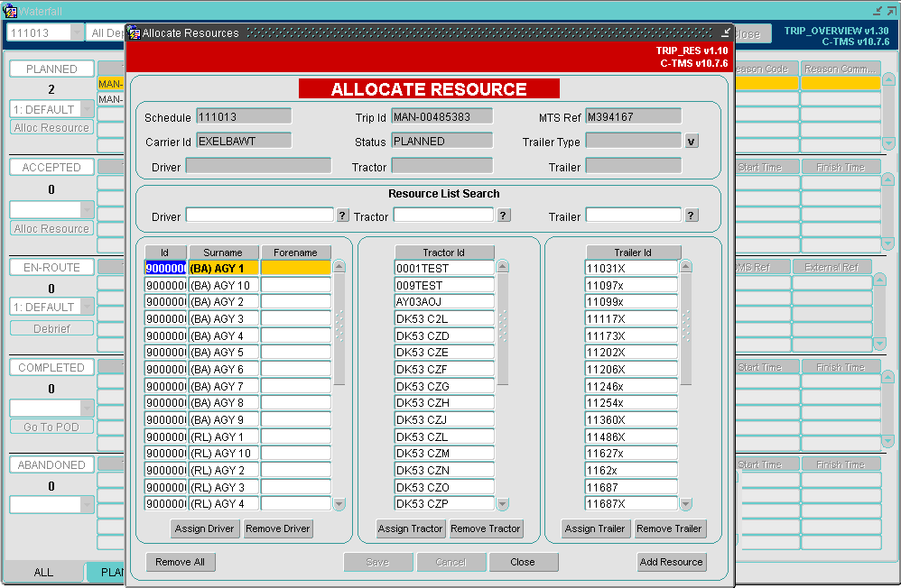Click Remove Trailer button
Screen dimensions: 901x588
pyautogui.click(x=669, y=528)
